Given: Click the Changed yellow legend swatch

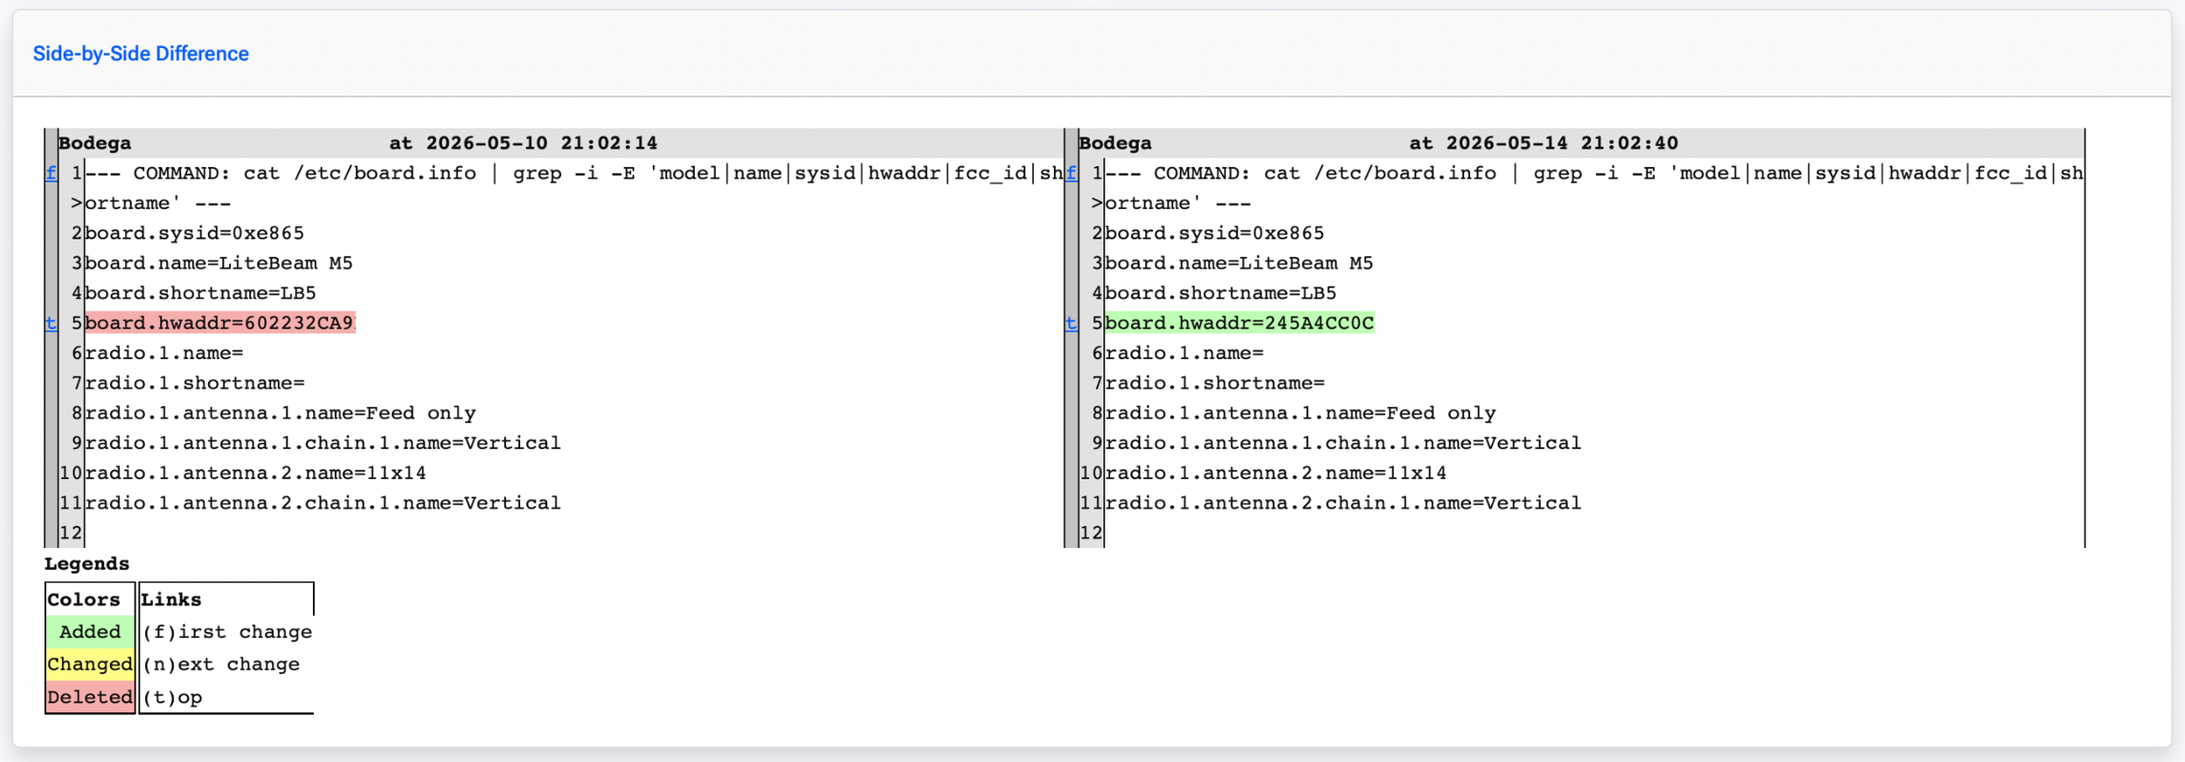Looking at the screenshot, I should pyautogui.click(x=90, y=664).
